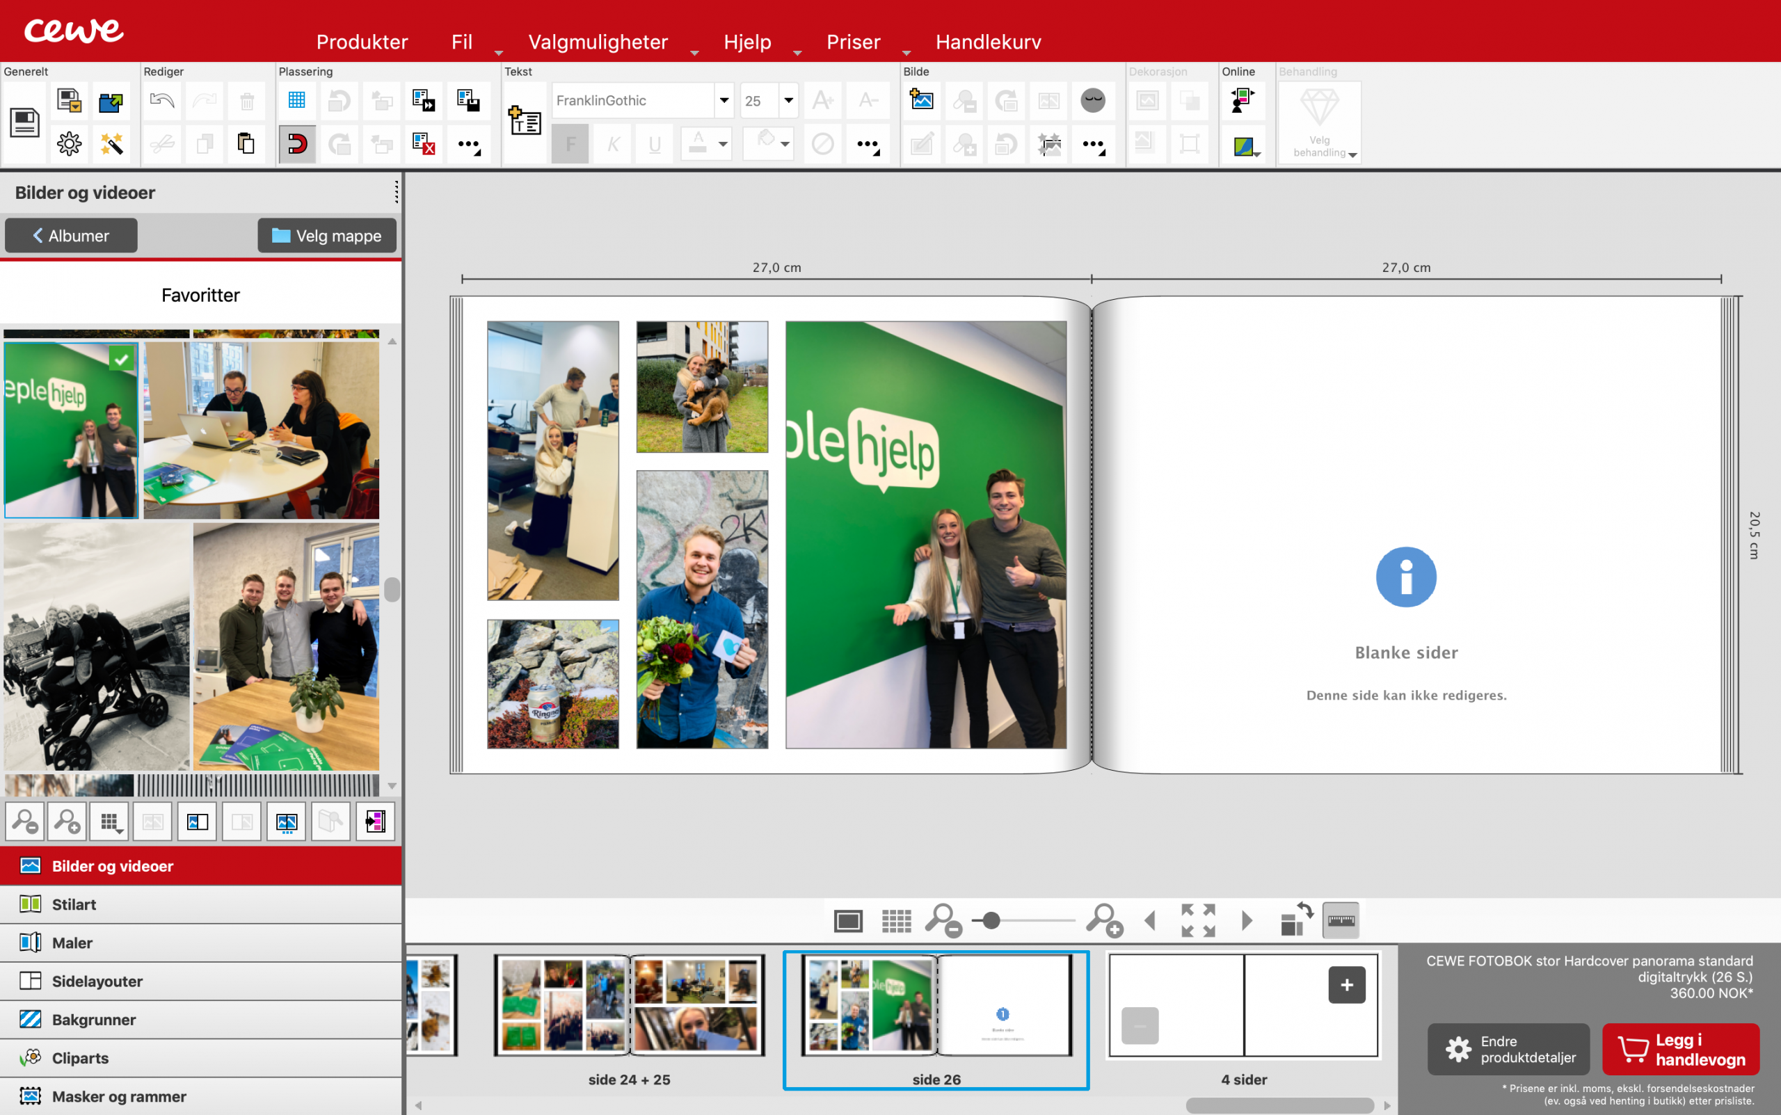
Task: Click the plus add pages button
Action: coord(1347,984)
